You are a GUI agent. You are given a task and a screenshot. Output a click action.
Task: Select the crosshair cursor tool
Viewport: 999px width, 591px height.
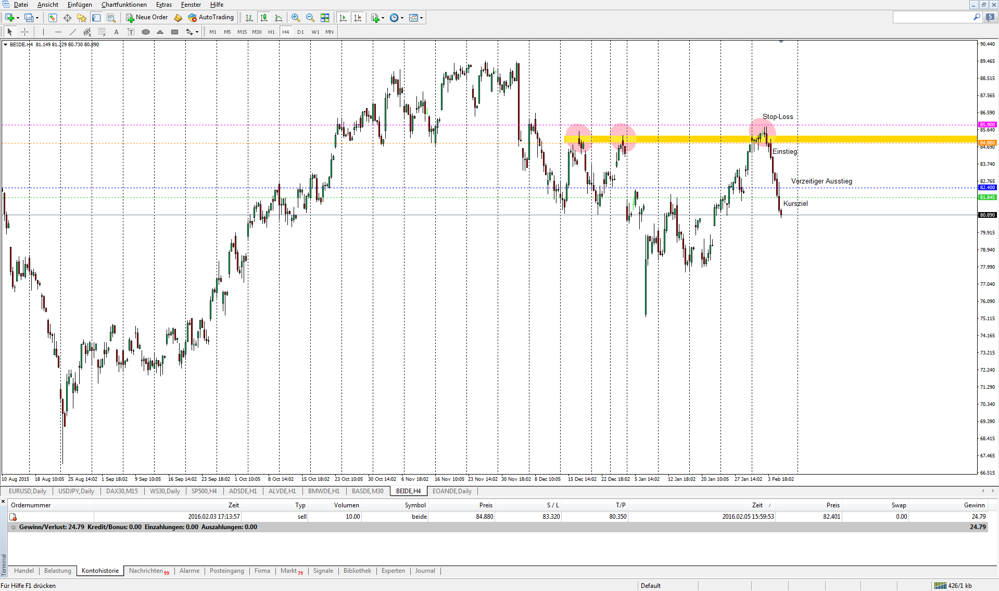click(x=24, y=32)
